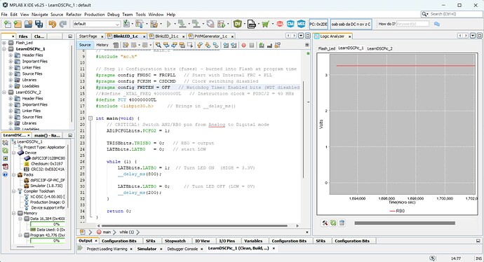
Task: Click the Make and Program Device icon
Action: [182, 24]
